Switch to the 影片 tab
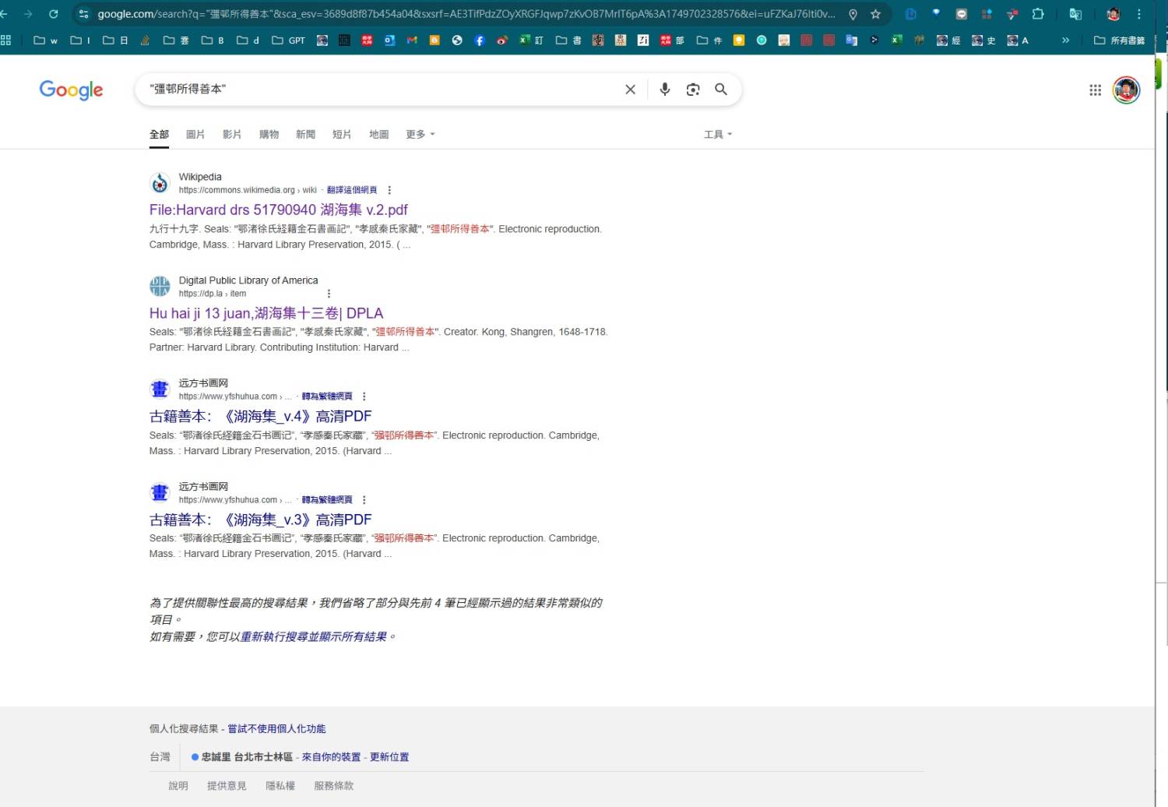 click(232, 135)
